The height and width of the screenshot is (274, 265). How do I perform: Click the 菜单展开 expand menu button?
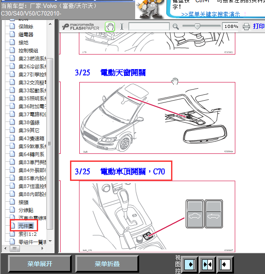pyautogui.click(x=39, y=264)
